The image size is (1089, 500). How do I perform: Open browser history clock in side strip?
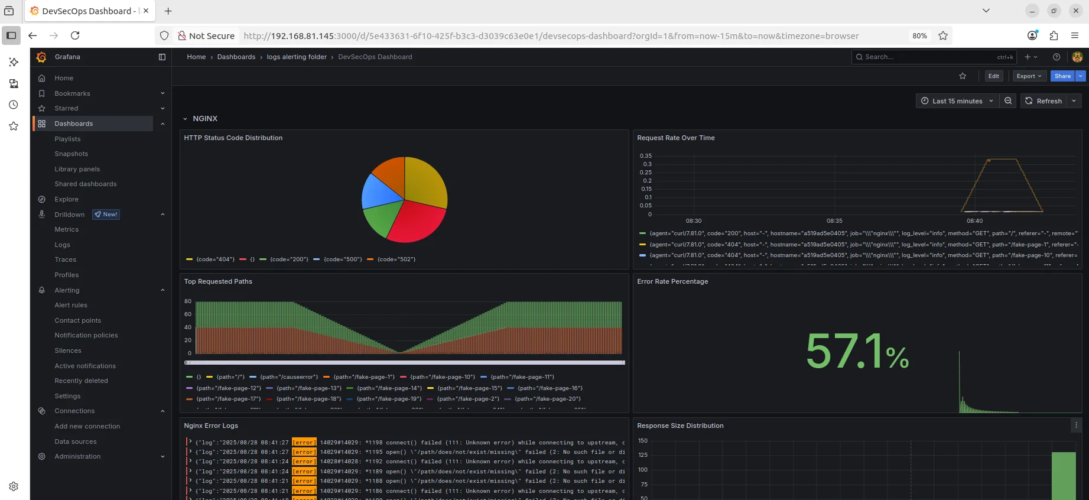pyautogui.click(x=14, y=105)
